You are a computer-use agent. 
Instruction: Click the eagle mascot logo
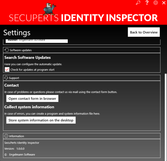49,9
